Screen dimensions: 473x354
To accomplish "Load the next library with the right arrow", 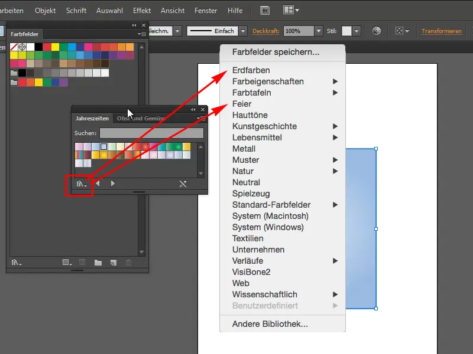I will (112, 183).
